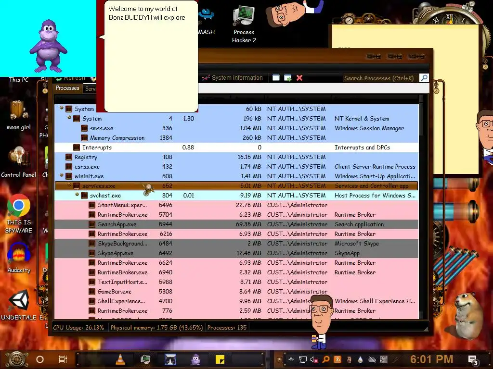This screenshot has height=369, width=493.
Task: Select RuntimeBroker.exe with PID 6216
Action: tap(236, 234)
